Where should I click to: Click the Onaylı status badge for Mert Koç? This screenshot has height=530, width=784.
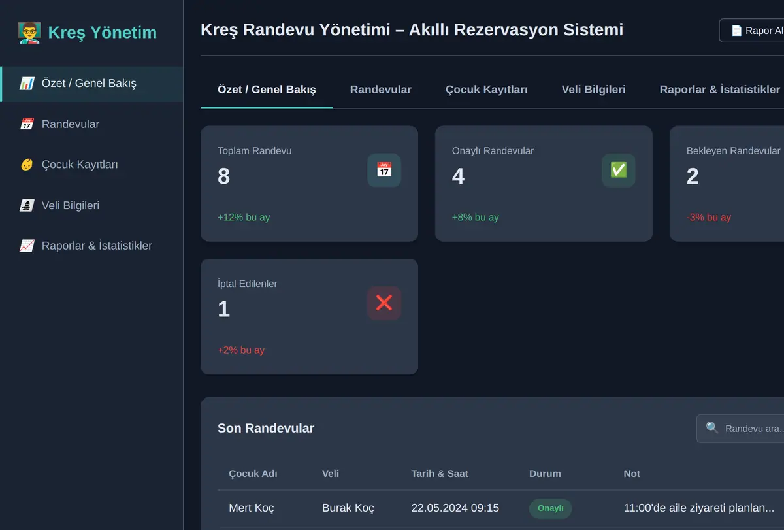coord(551,508)
